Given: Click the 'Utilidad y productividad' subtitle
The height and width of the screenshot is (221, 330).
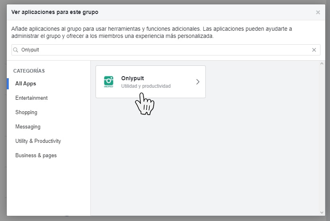Looking at the screenshot, I should tap(146, 86).
